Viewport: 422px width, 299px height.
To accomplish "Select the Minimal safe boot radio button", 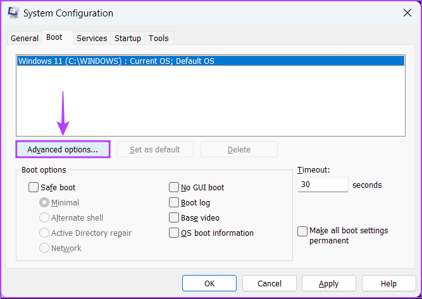I will pos(44,202).
